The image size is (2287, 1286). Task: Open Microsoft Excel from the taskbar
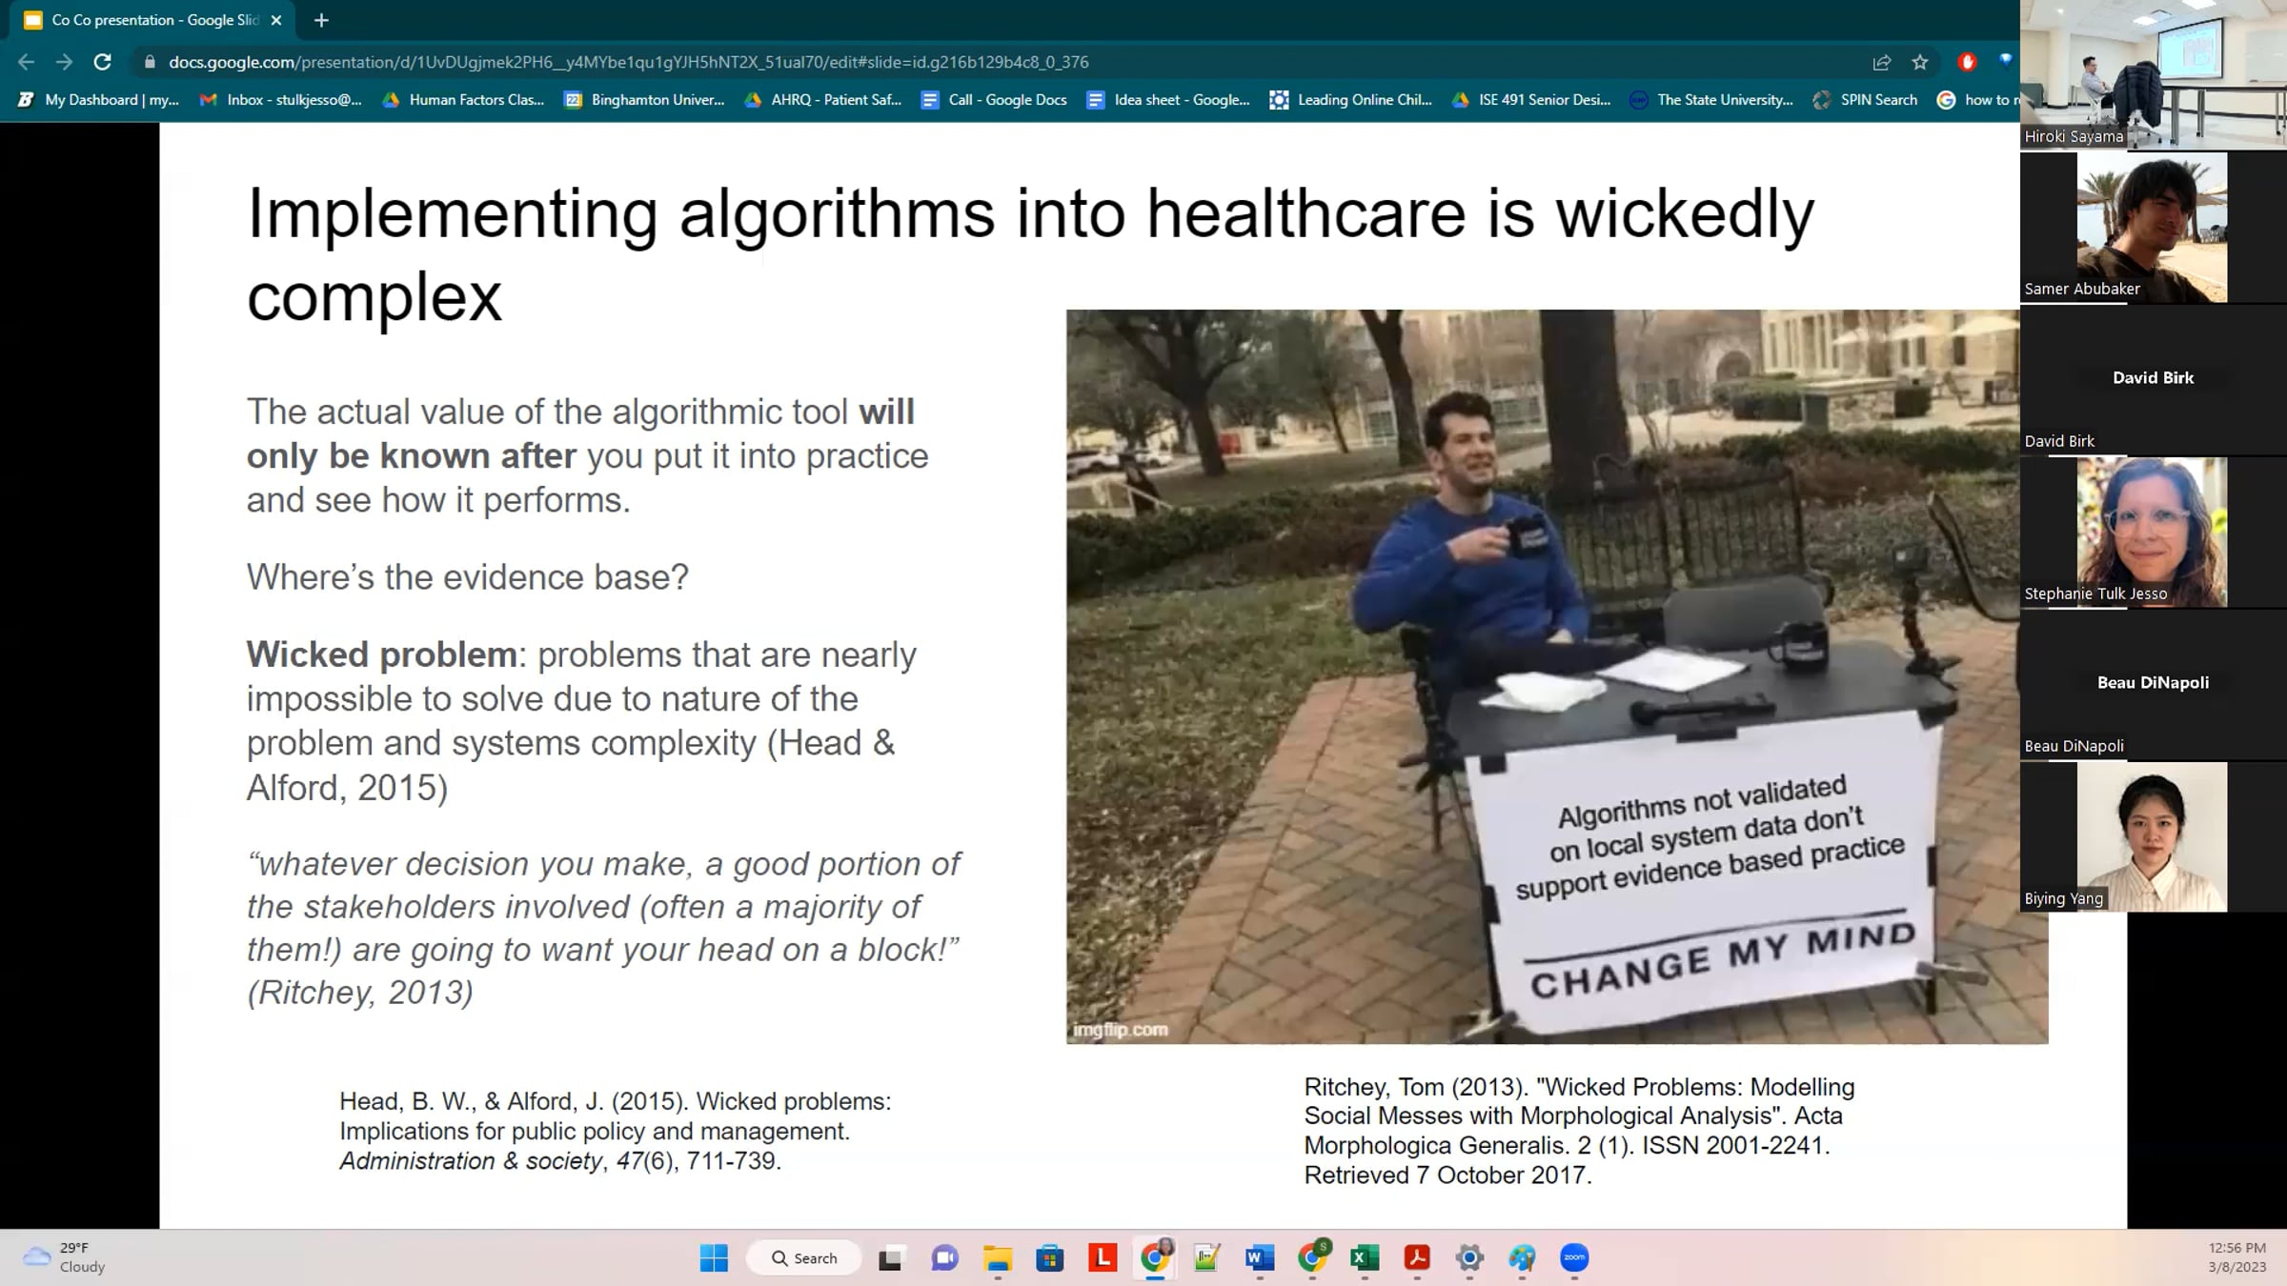point(1365,1258)
